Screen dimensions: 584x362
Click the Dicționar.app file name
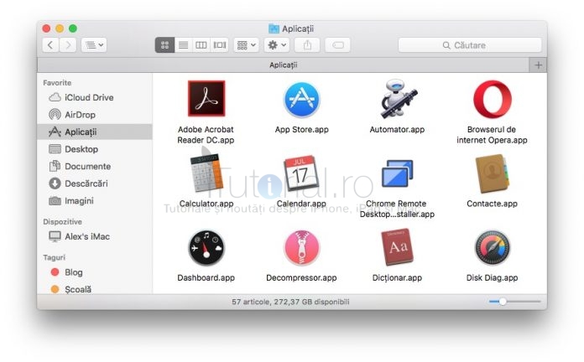[397, 277]
